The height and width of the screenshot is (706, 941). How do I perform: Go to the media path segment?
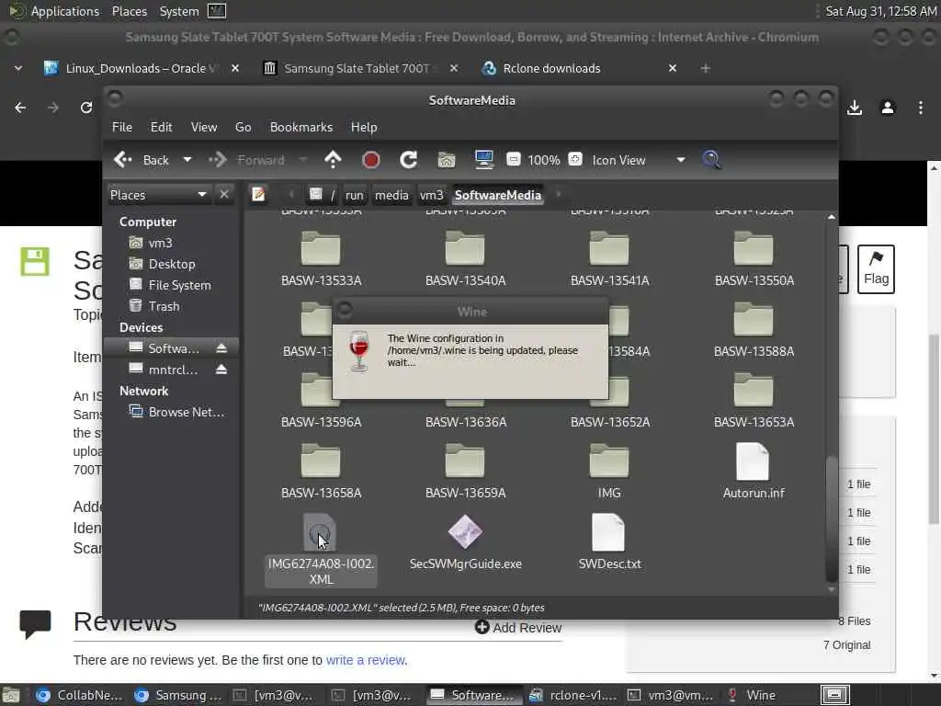[391, 195]
